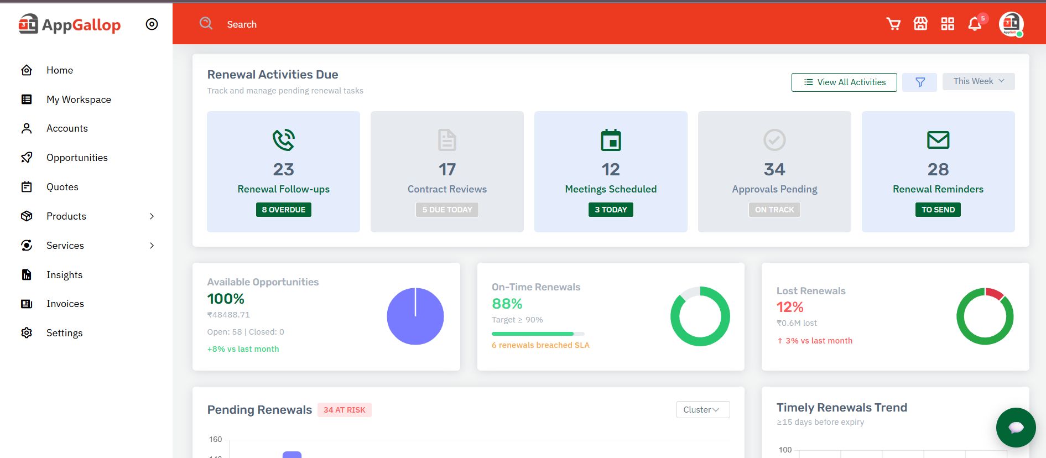1046x458 pixels.
Task: Open the shopping cart icon
Action: tap(893, 24)
